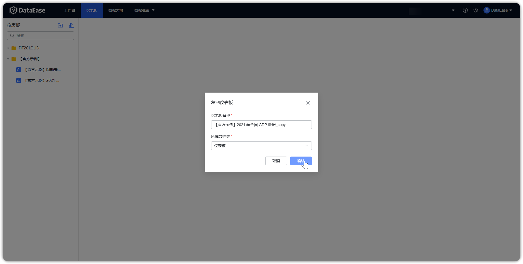Click the DataEase logo
Image resolution: width=523 pixels, height=264 pixels.
pyautogui.click(x=27, y=10)
